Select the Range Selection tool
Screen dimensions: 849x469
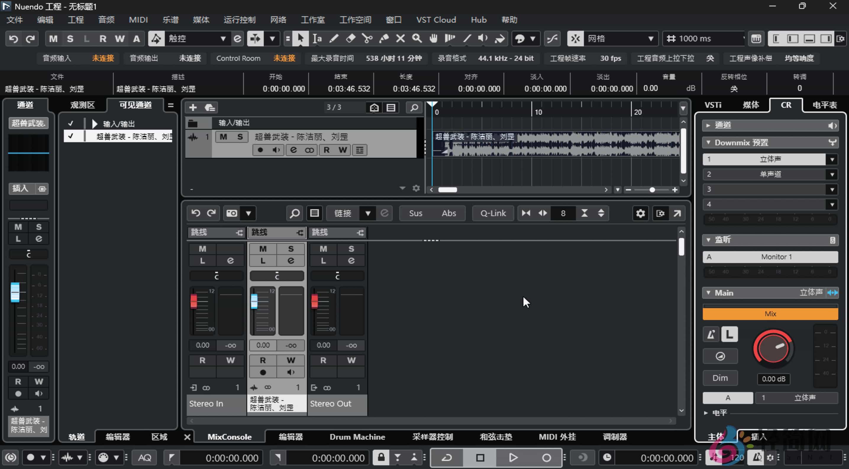click(x=317, y=38)
